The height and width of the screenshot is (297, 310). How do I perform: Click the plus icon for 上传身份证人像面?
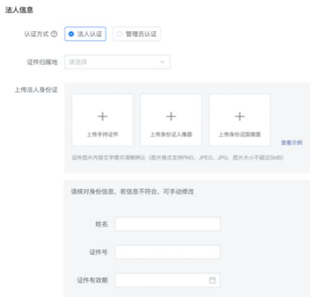(171, 116)
